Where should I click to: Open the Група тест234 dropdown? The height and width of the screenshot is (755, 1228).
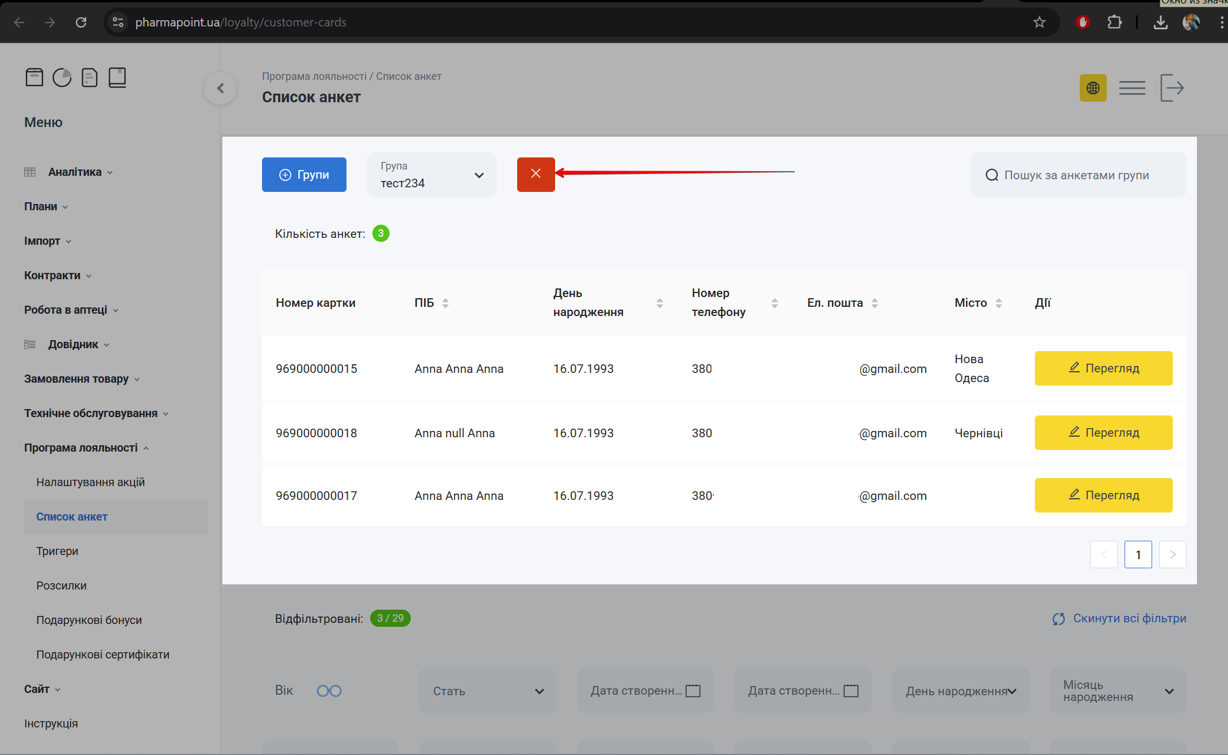click(432, 175)
